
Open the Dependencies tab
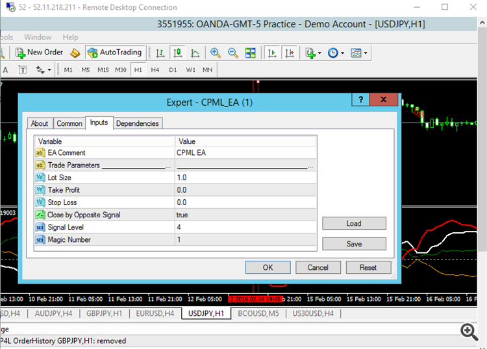point(137,123)
